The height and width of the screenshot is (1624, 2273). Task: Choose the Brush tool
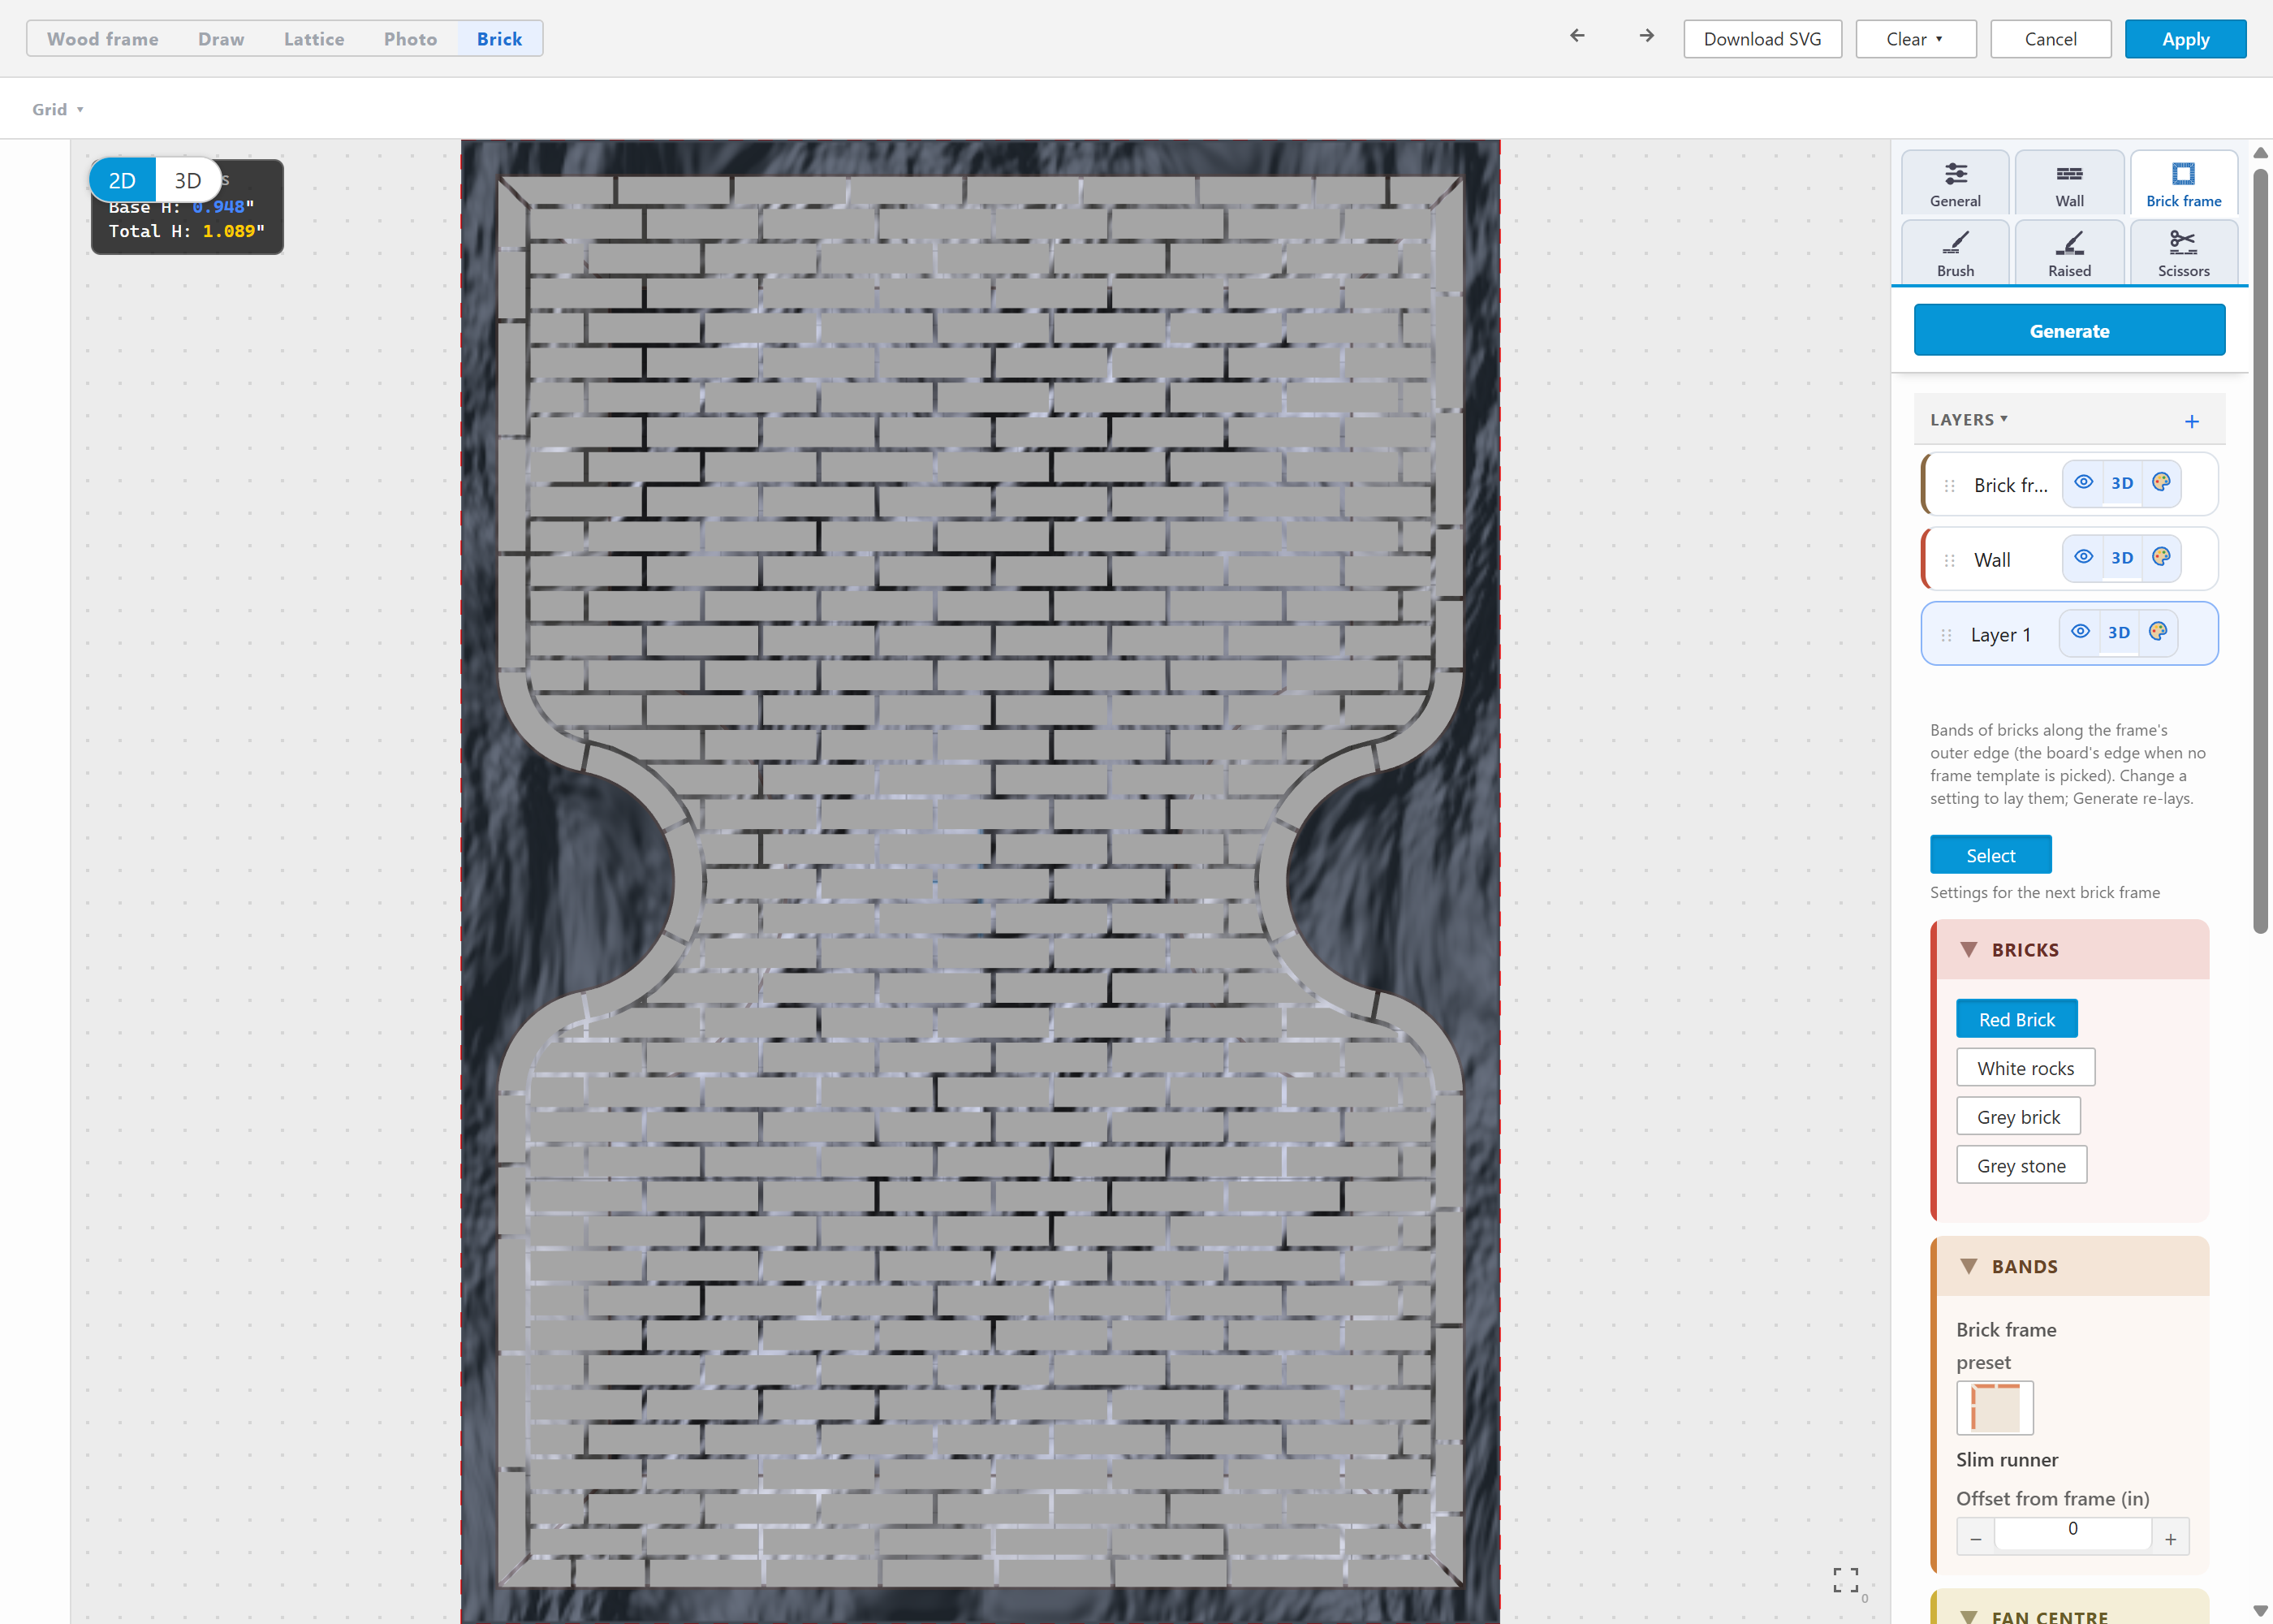coord(1954,253)
